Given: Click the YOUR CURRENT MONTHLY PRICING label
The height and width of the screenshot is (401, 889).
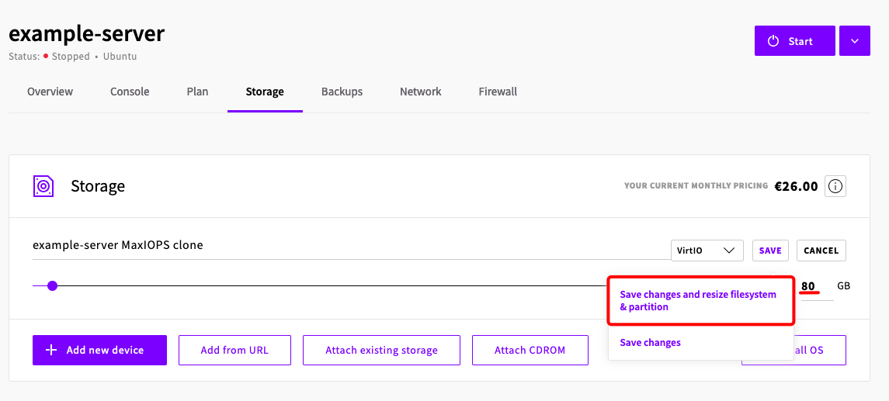Looking at the screenshot, I should coord(696,186).
